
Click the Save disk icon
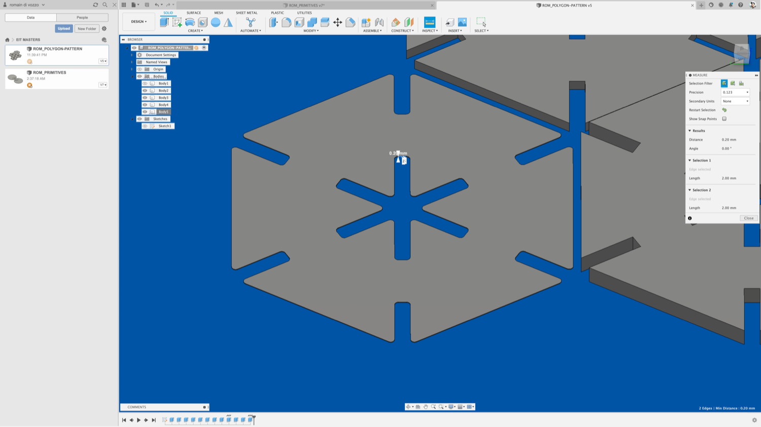click(147, 5)
